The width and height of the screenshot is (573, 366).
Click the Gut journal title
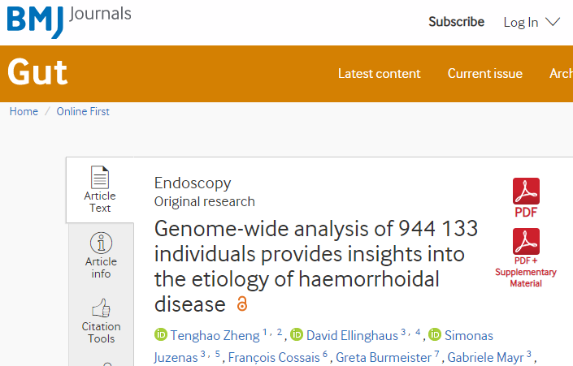pyautogui.click(x=37, y=72)
